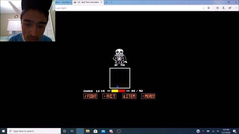Open Mail app on taskbar
239x134 pixels.
[103, 131]
